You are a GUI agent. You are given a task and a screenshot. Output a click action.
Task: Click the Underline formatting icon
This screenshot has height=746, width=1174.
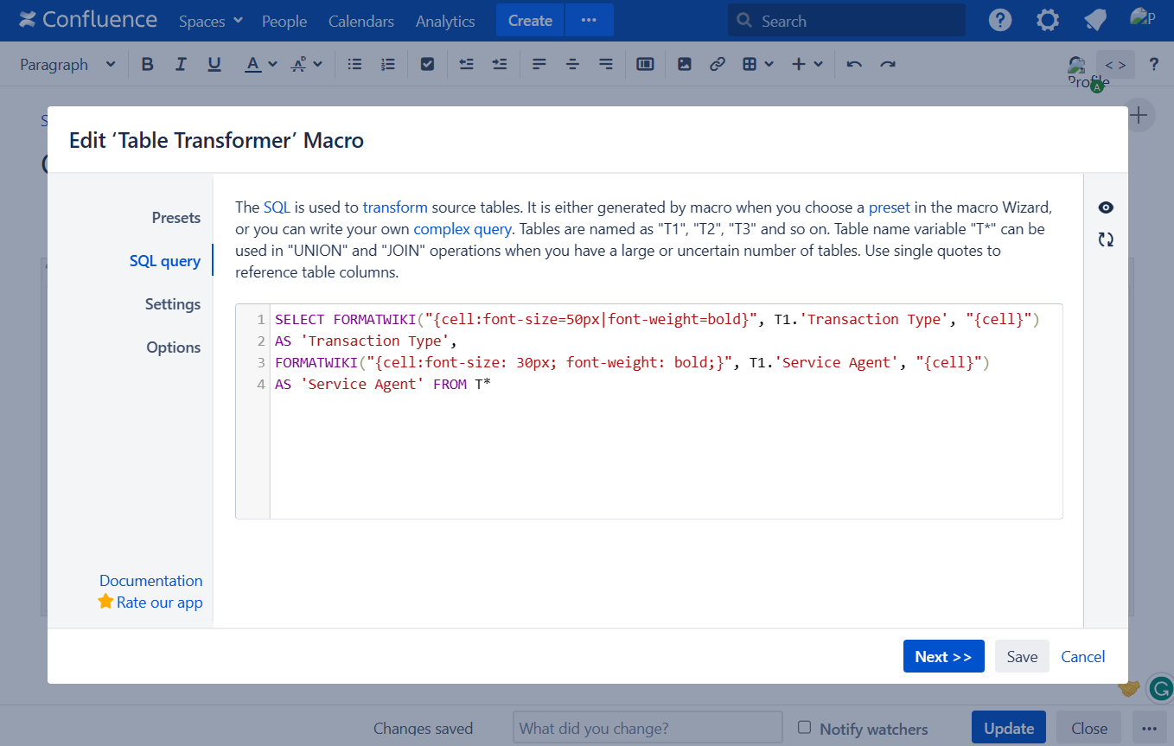pos(214,65)
